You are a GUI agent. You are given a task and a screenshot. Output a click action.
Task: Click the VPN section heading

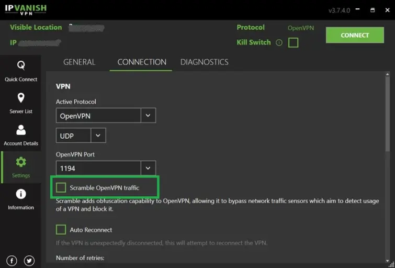(63, 86)
